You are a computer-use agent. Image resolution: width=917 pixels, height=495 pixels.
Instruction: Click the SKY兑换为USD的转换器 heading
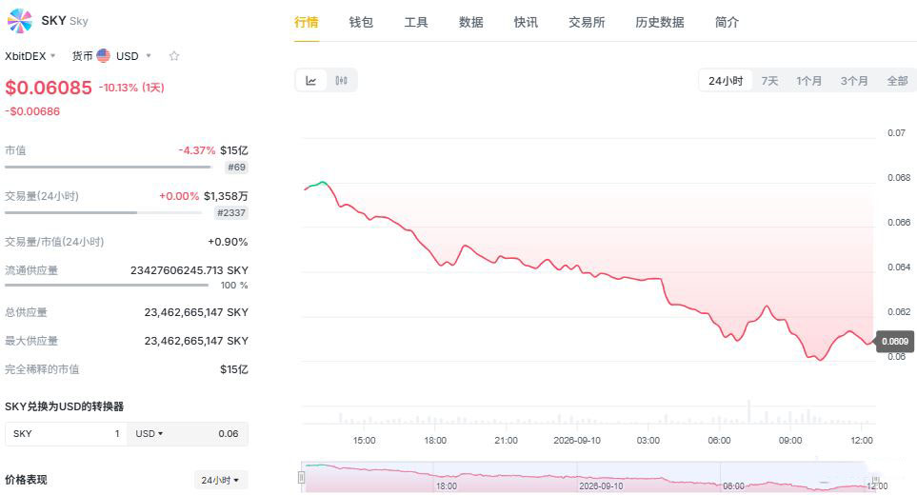tap(65, 406)
